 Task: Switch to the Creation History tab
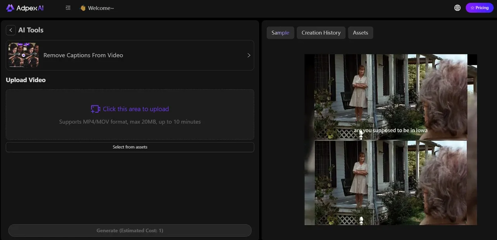321,33
